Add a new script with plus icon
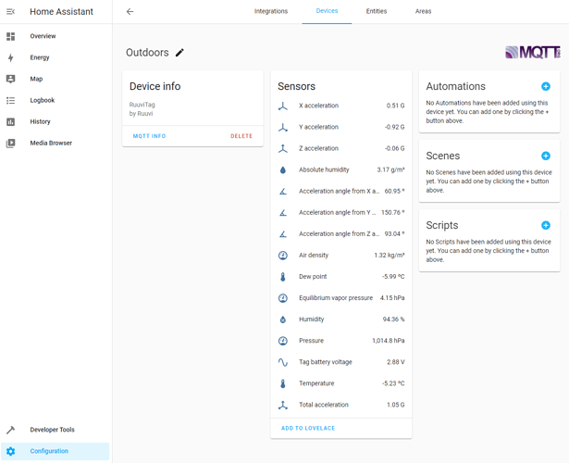 [546, 225]
